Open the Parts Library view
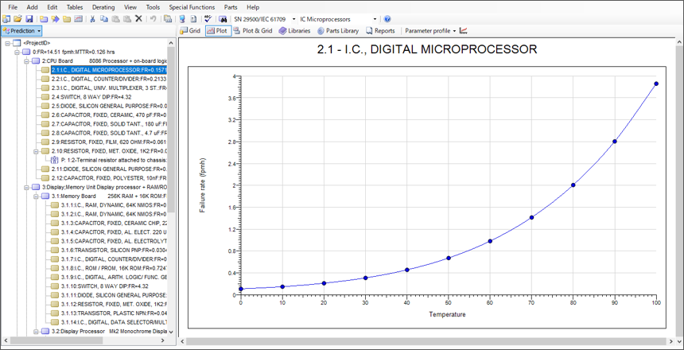The height and width of the screenshot is (350, 684). click(x=338, y=31)
